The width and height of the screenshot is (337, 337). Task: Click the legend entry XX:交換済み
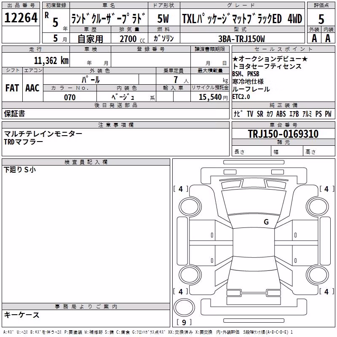(181, 332)
